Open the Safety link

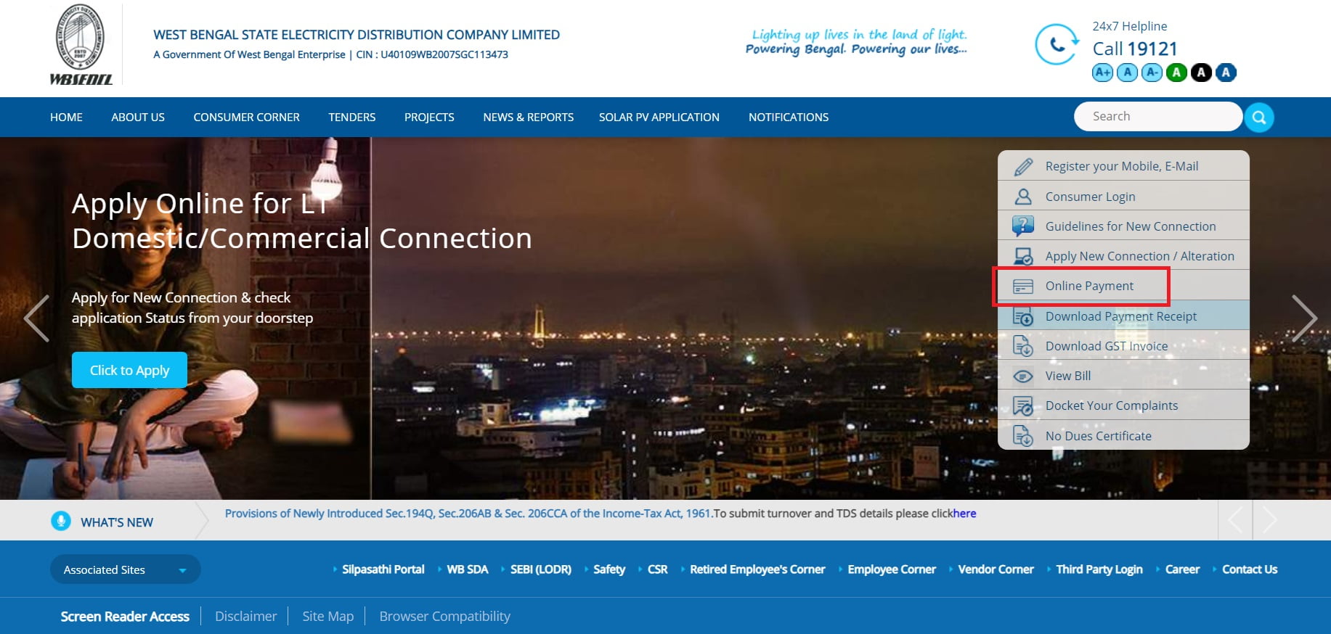(609, 569)
